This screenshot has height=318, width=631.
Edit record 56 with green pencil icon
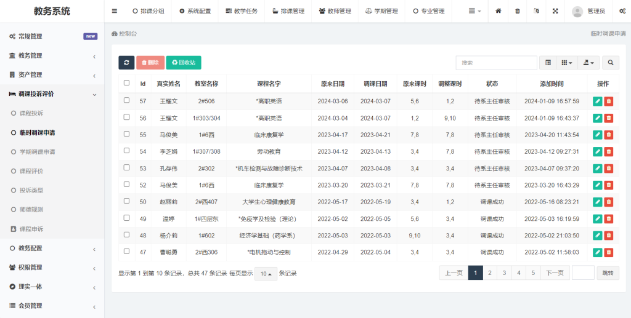[598, 118]
